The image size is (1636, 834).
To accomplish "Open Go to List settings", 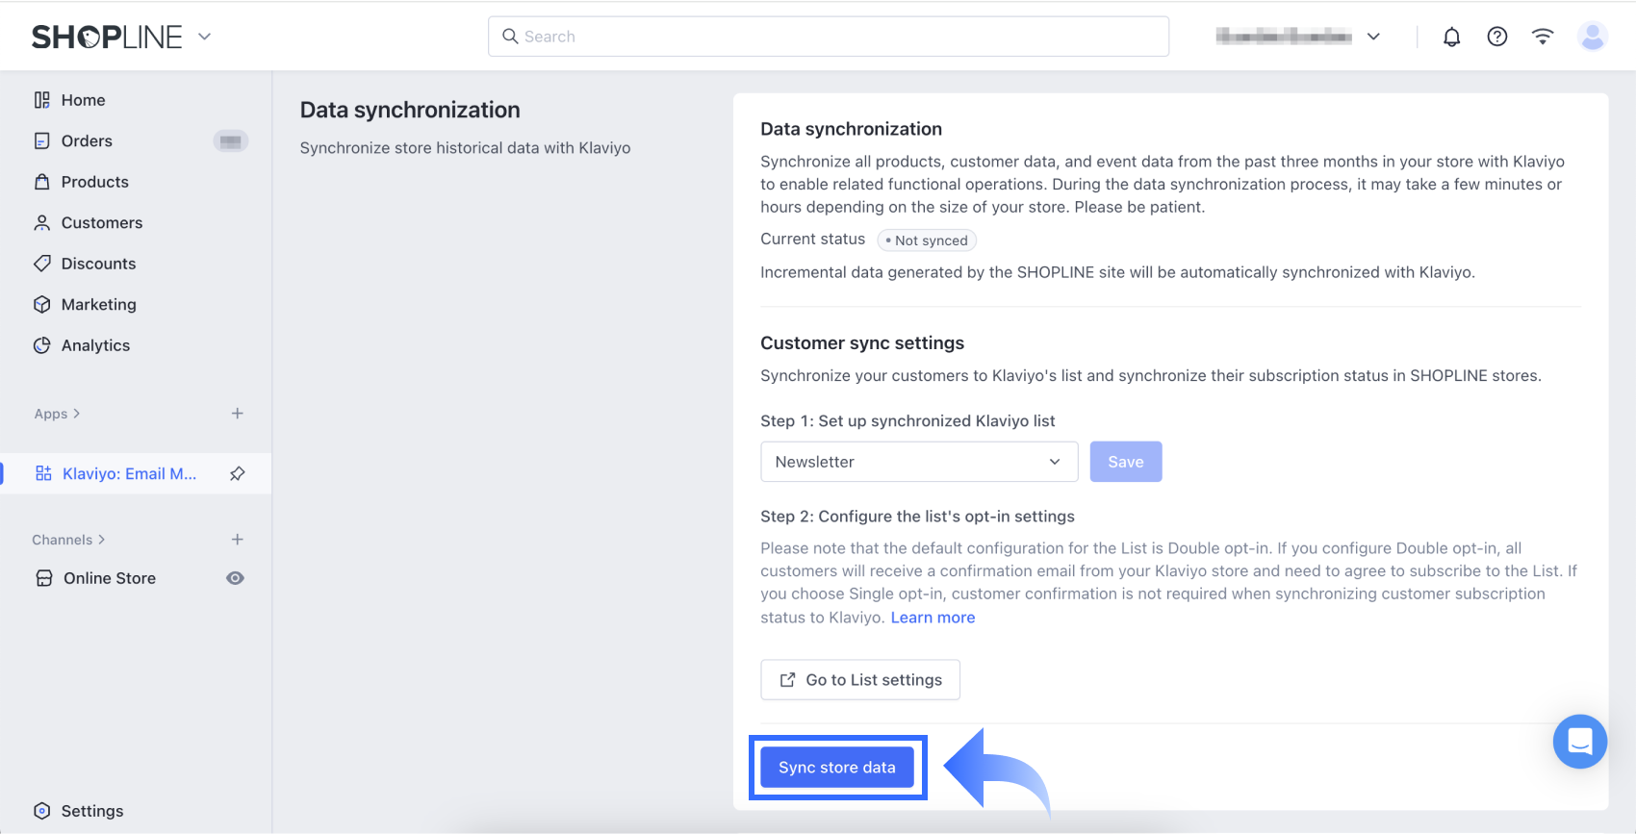I will point(859,680).
